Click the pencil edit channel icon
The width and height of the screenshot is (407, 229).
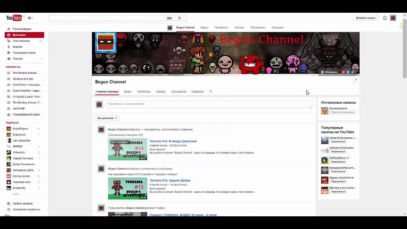(x=356, y=80)
